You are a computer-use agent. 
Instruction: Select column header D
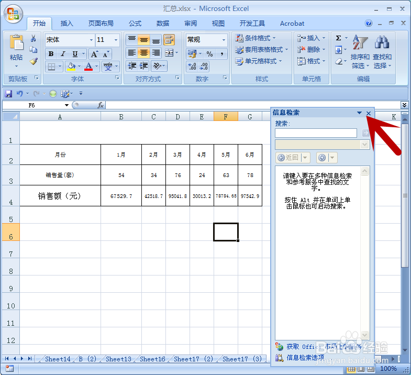177,117
